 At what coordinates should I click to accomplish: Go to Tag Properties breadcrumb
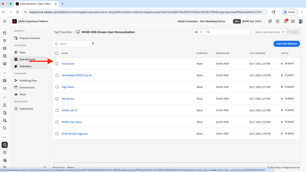tap(63, 32)
